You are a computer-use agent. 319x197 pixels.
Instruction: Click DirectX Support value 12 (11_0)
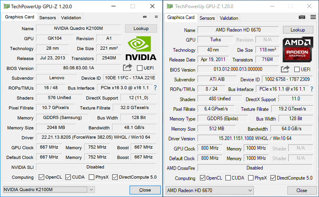pos(138,97)
